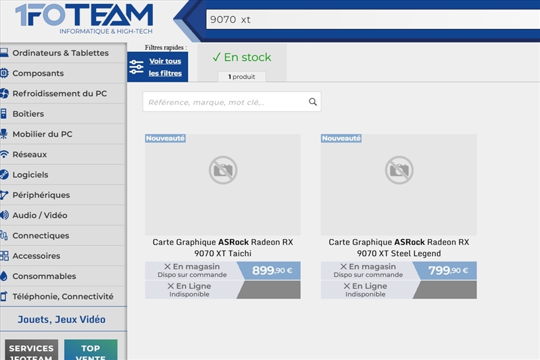Toggle the En stock quick filter

[242, 57]
